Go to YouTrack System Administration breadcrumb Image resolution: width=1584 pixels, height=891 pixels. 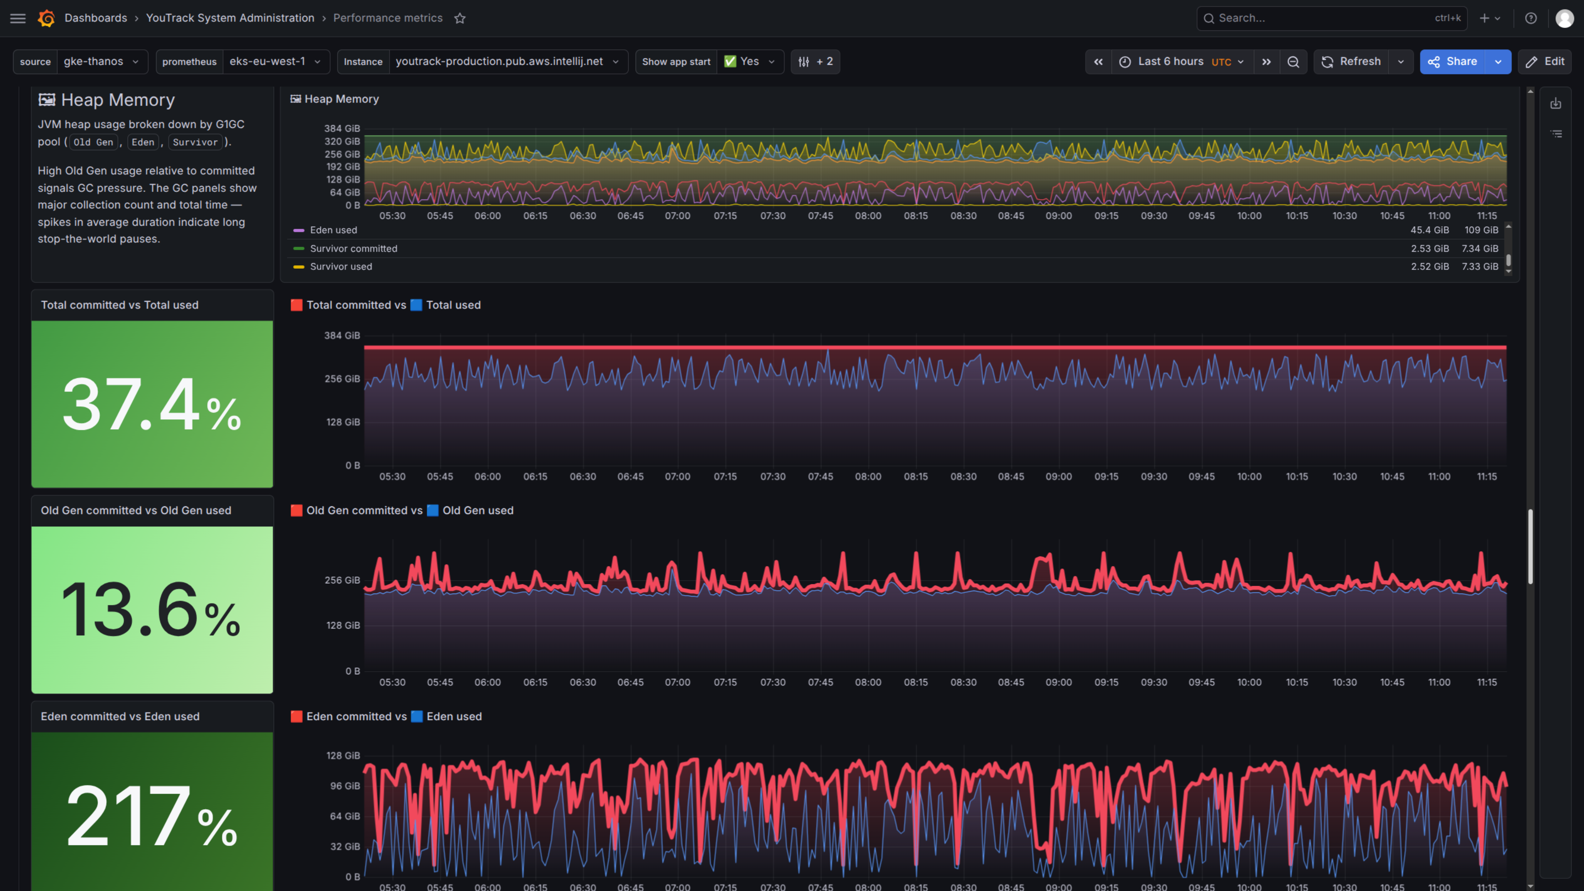[230, 18]
